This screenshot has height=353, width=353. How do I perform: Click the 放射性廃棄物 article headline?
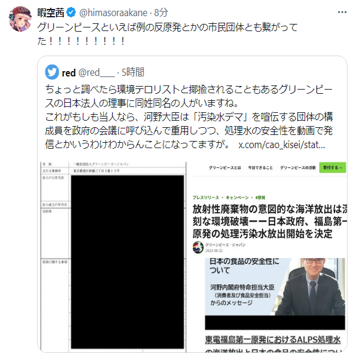[269, 222]
